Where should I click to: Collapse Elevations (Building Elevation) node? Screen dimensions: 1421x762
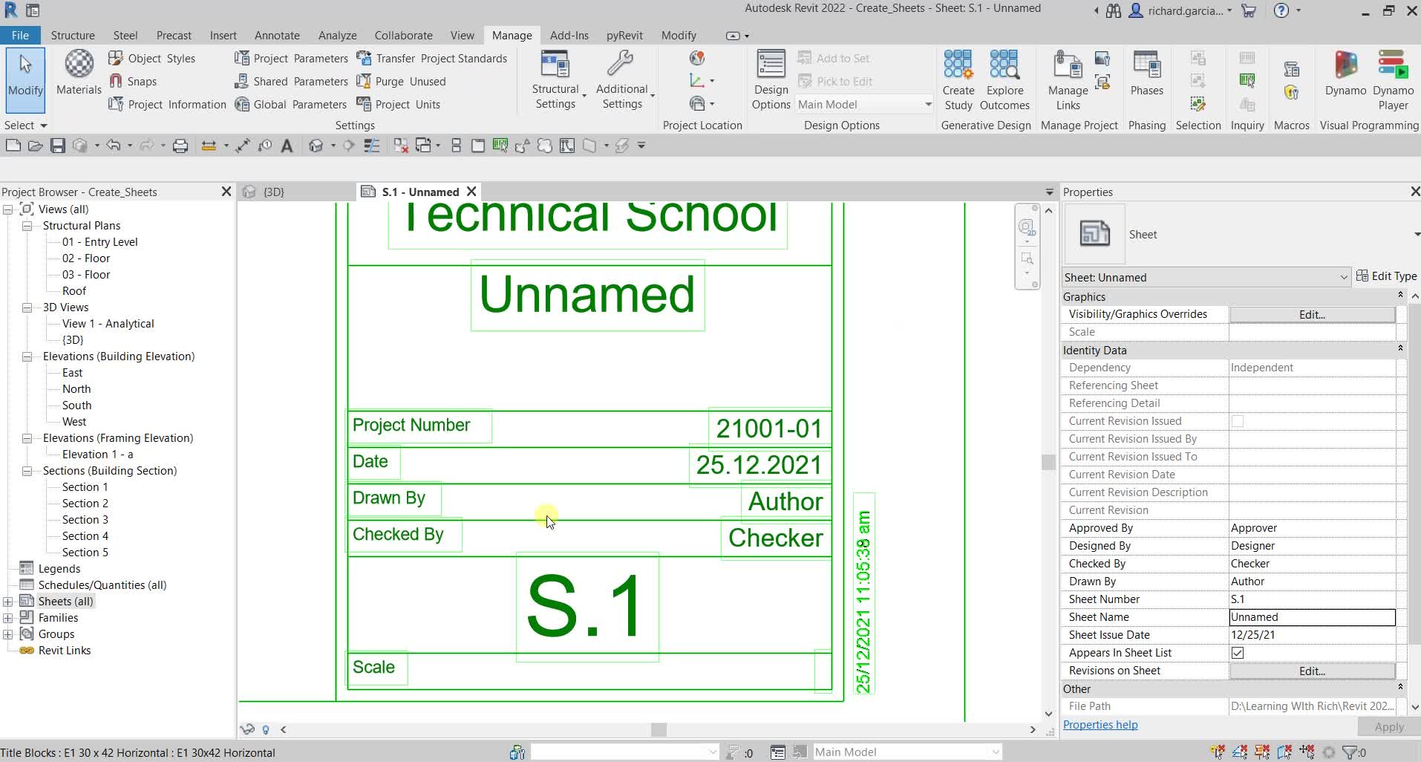click(27, 356)
